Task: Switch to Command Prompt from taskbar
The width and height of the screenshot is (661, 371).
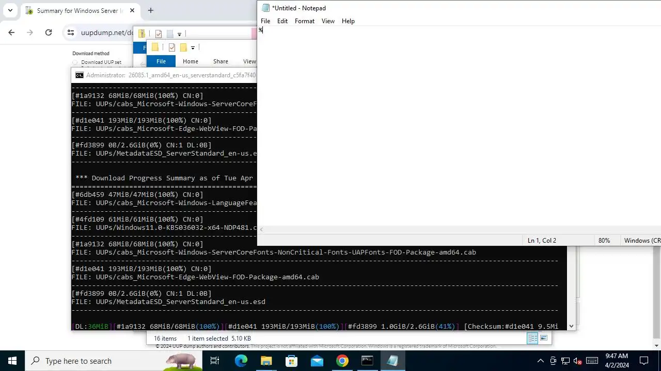Action: [367, 361]
